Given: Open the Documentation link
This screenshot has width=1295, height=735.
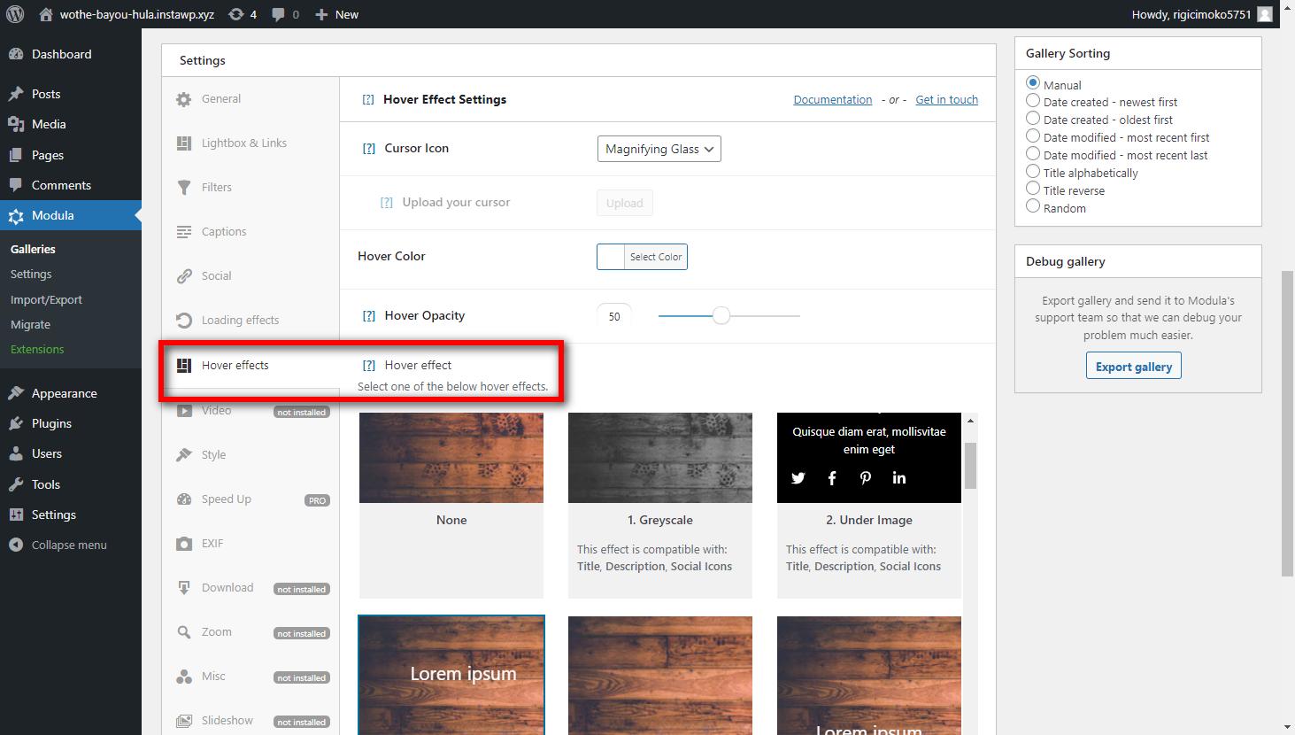Looking at the screenshot, I should 831,99.
